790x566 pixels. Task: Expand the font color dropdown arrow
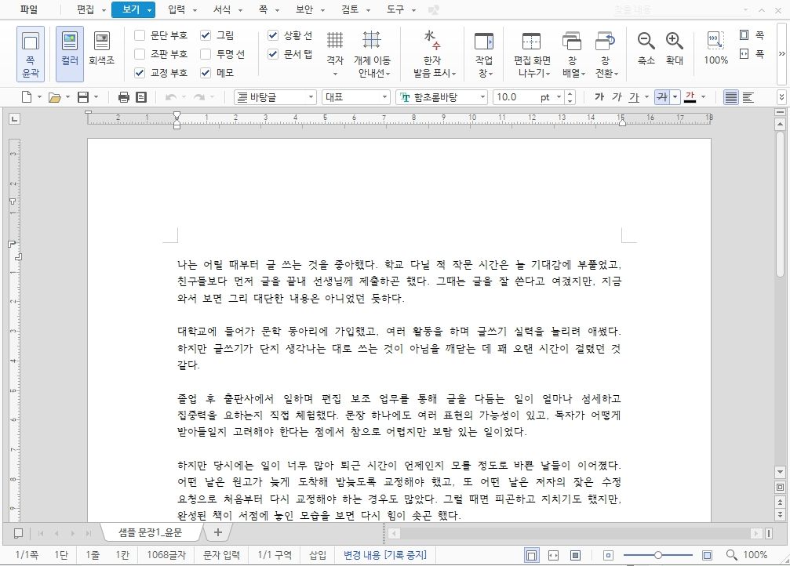704,97
